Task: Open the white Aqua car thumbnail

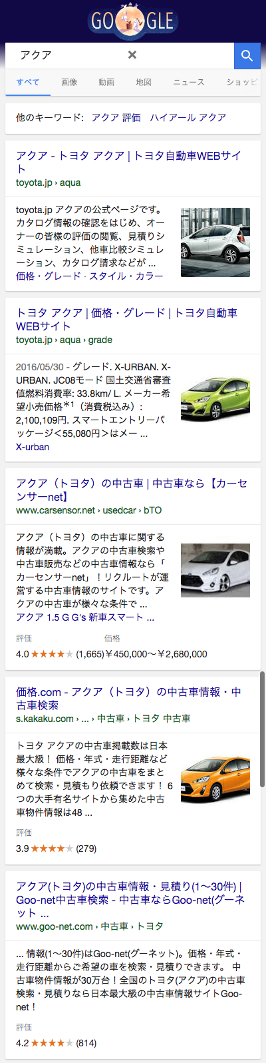Action: coord(215,242)
